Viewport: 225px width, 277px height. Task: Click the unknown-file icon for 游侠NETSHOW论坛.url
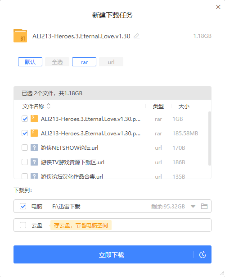coord(34,148)
